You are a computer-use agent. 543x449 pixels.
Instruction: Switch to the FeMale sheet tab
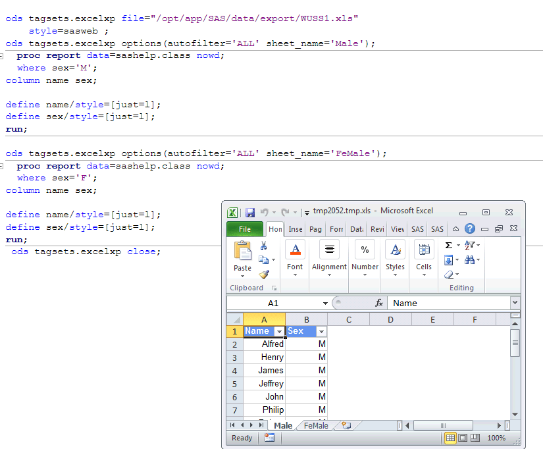coord(315,425)
